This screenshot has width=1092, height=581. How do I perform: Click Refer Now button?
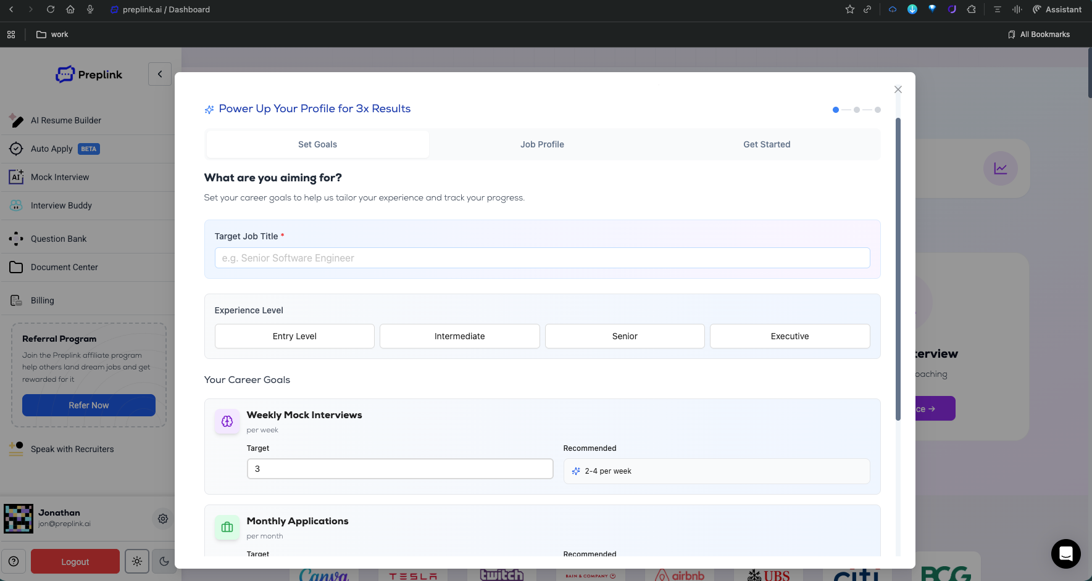click(x=89, y=405)
